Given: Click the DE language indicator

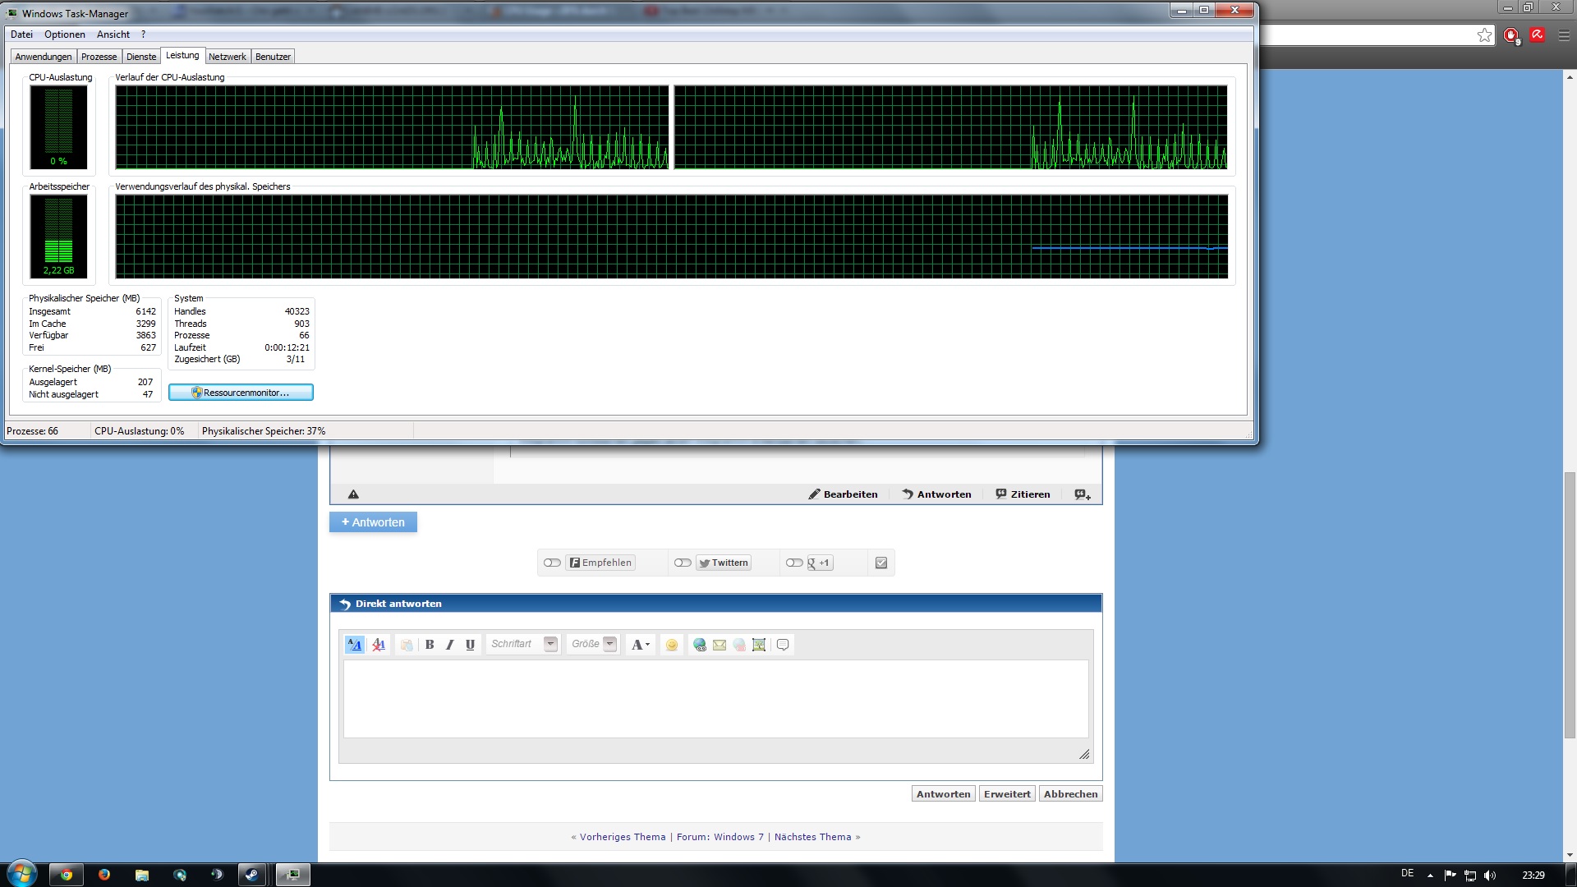Looking at the screenshot, I should (x=1408, y=873).
